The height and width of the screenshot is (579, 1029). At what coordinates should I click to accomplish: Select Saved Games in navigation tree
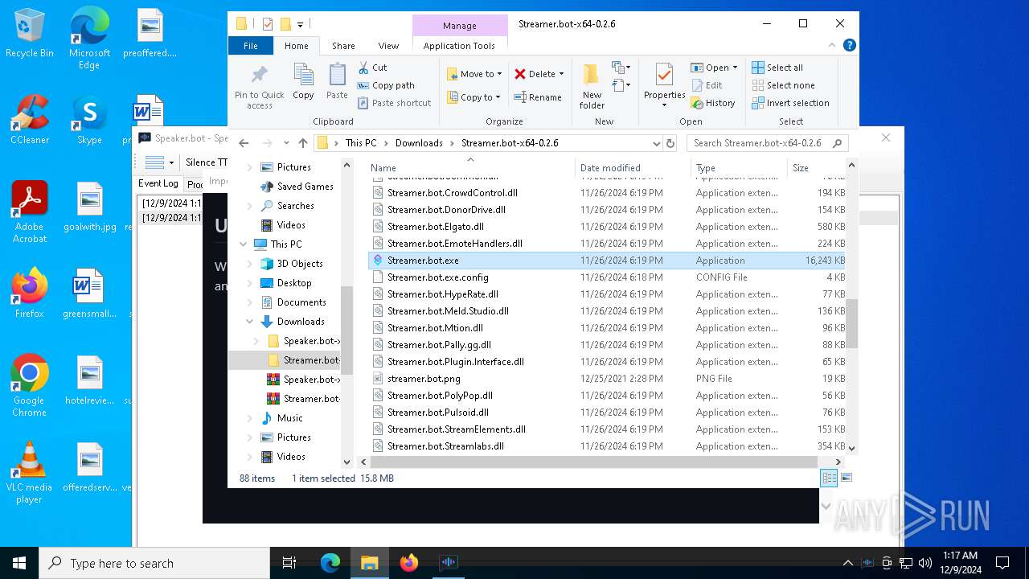[x=305, y=187]
